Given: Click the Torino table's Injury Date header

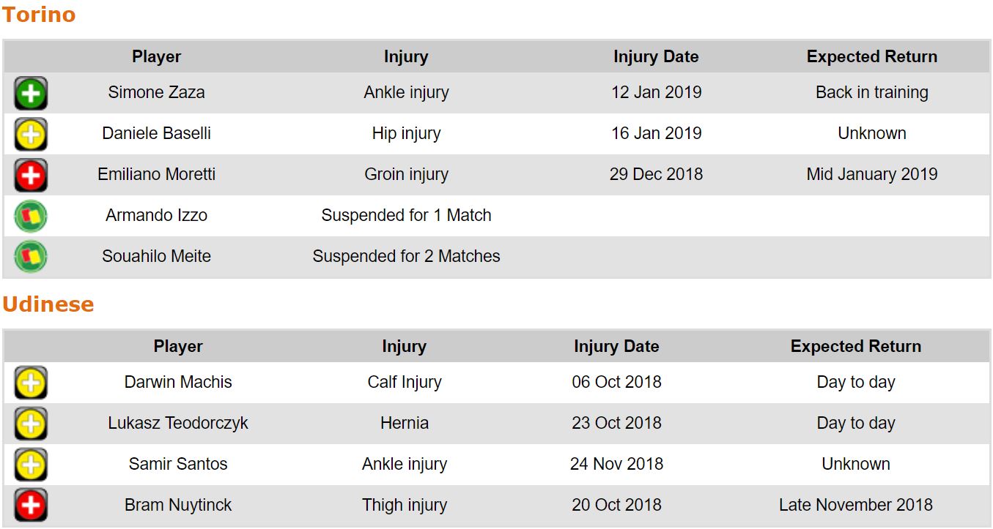Looking at the screenshot, I should (x=656, y=57).
